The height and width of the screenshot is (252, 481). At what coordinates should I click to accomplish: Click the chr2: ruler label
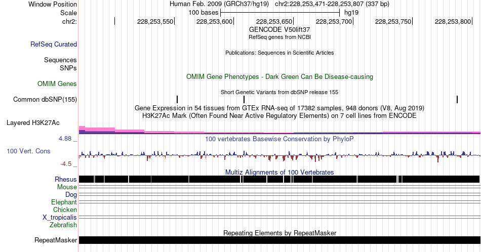[x=70, y=21]
